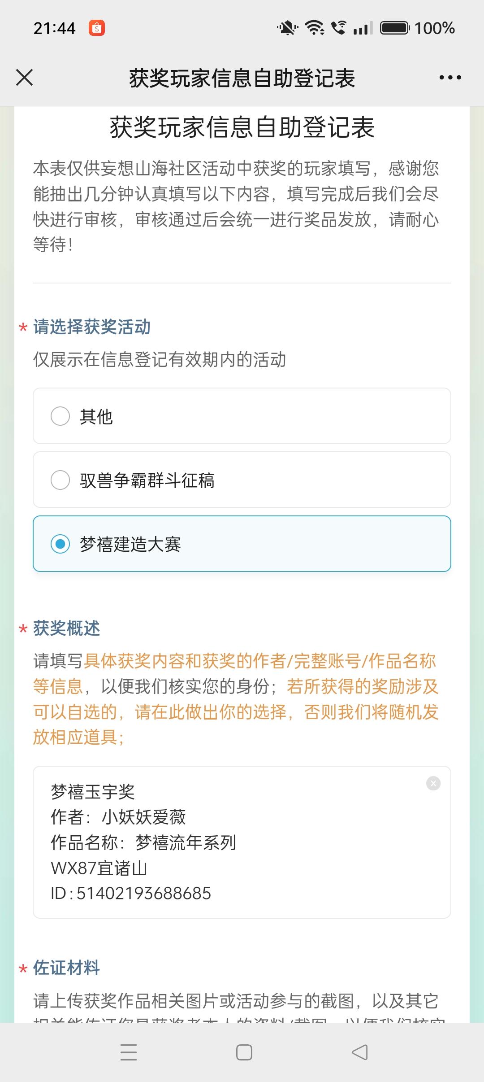Tap the Android back triangle icon
484x1082 pixels.
tap(360, 1052)
